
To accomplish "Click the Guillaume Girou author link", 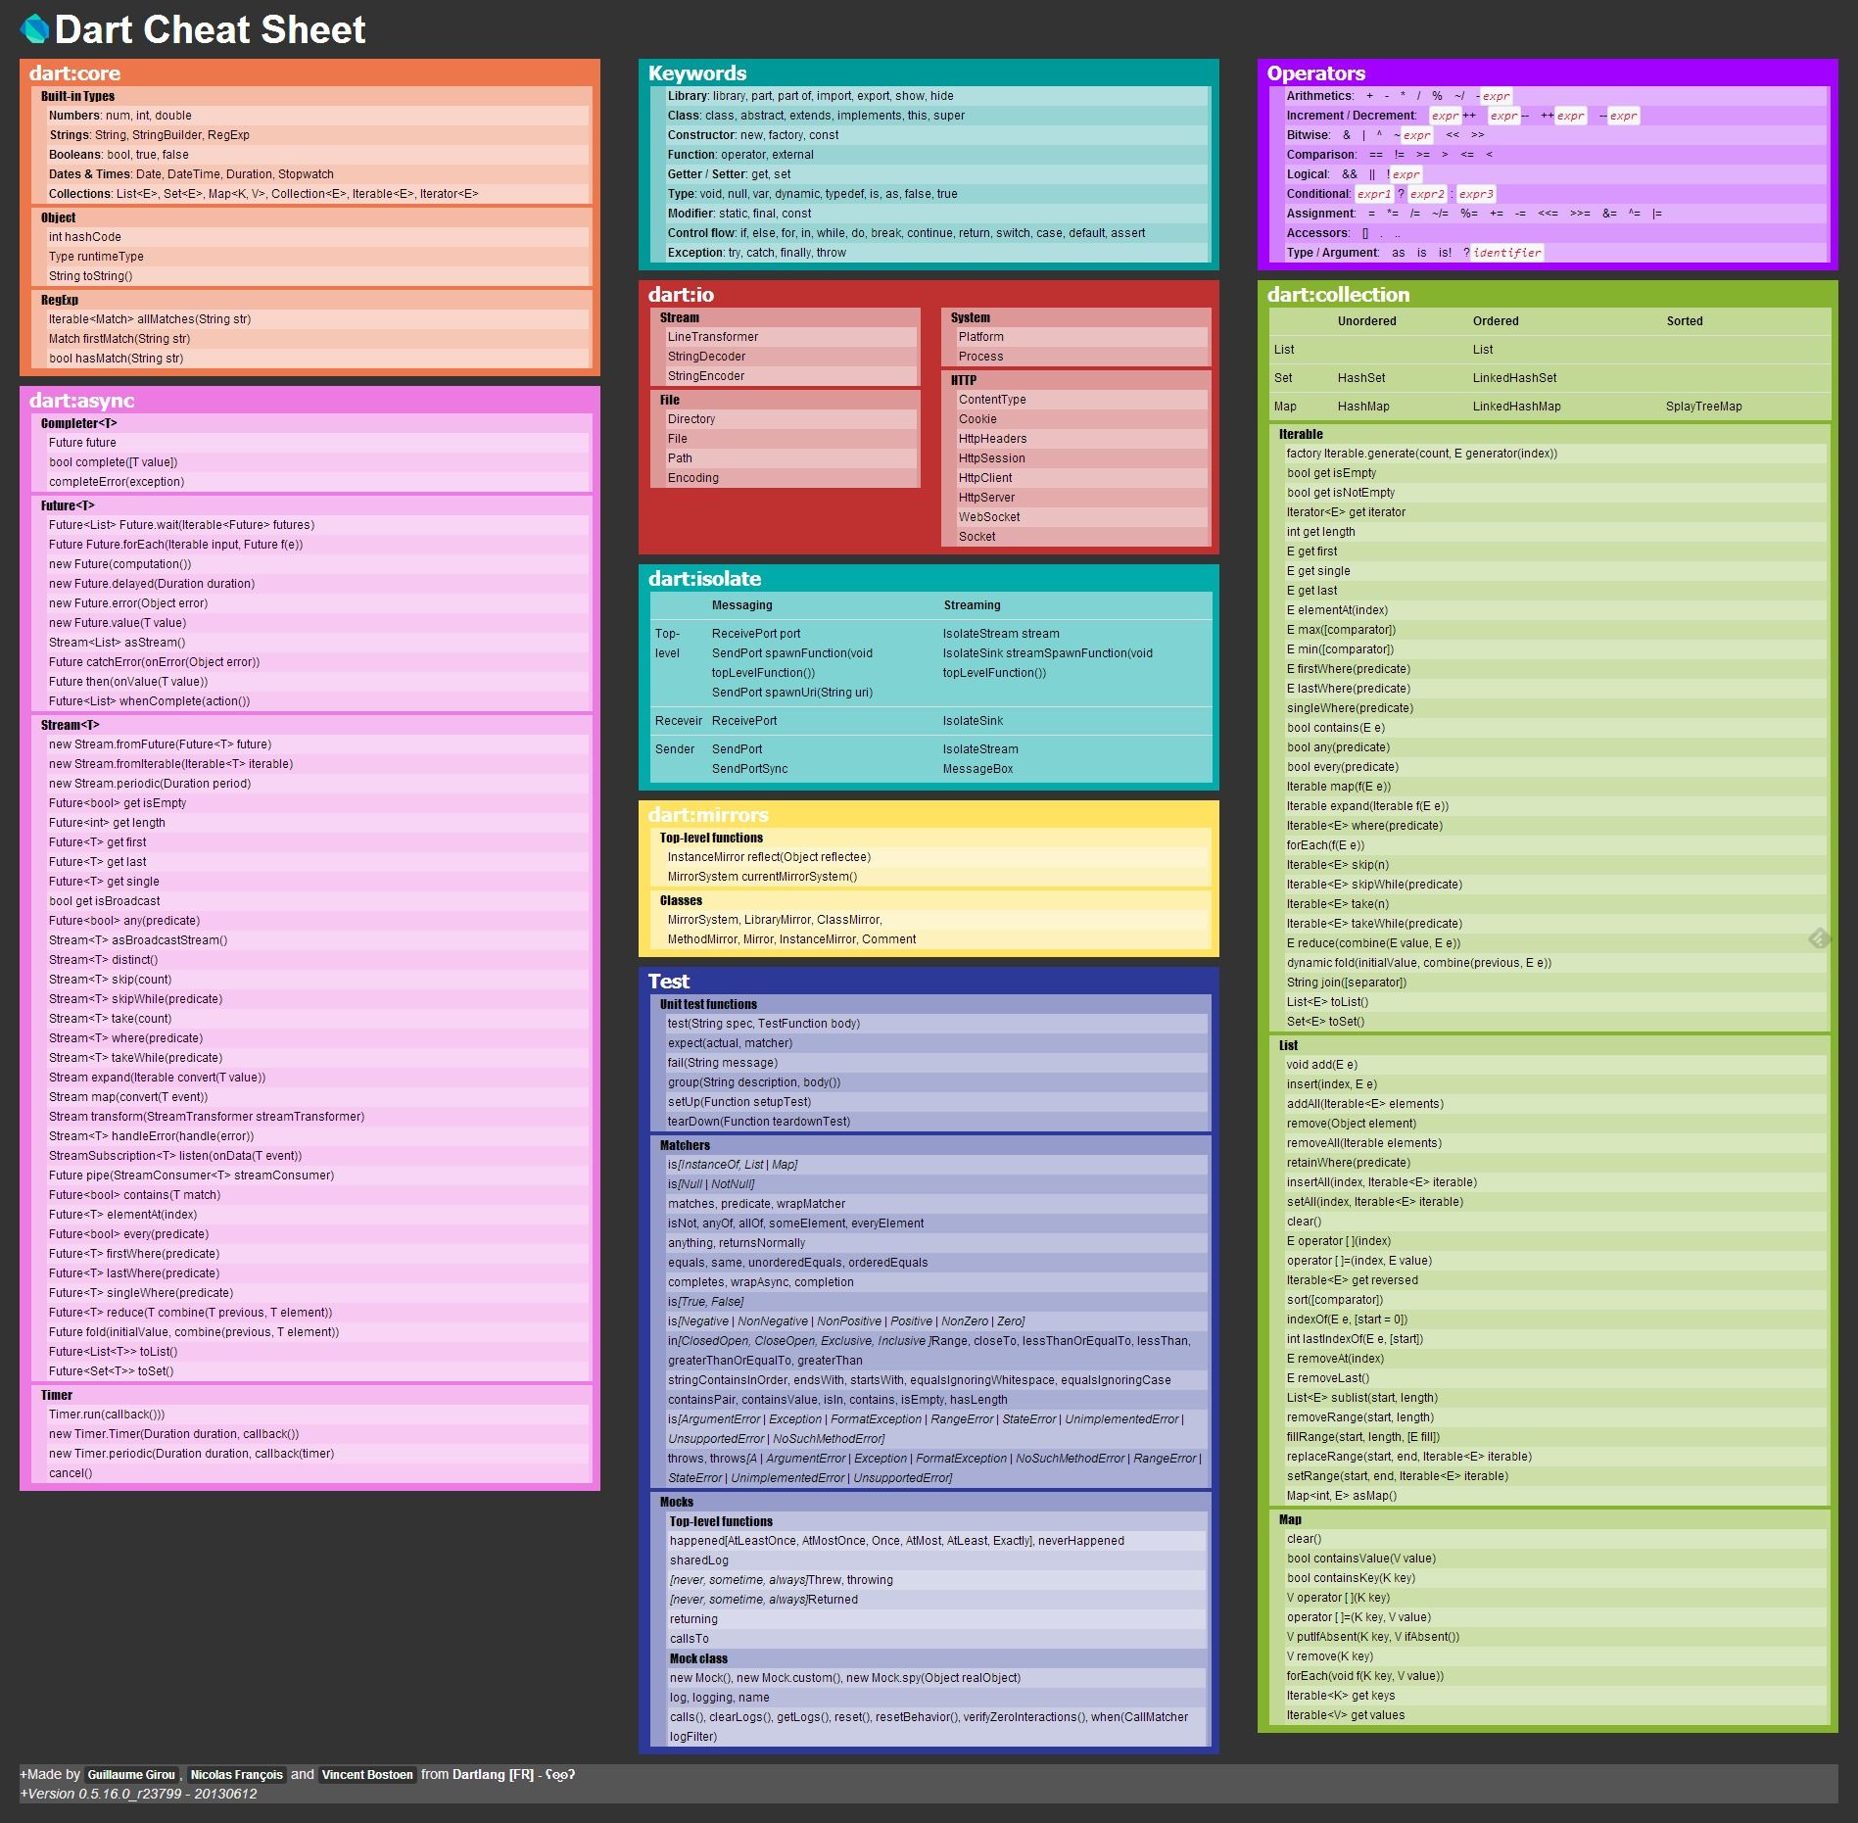I will pyautogui.click(x=131, y=1774).
